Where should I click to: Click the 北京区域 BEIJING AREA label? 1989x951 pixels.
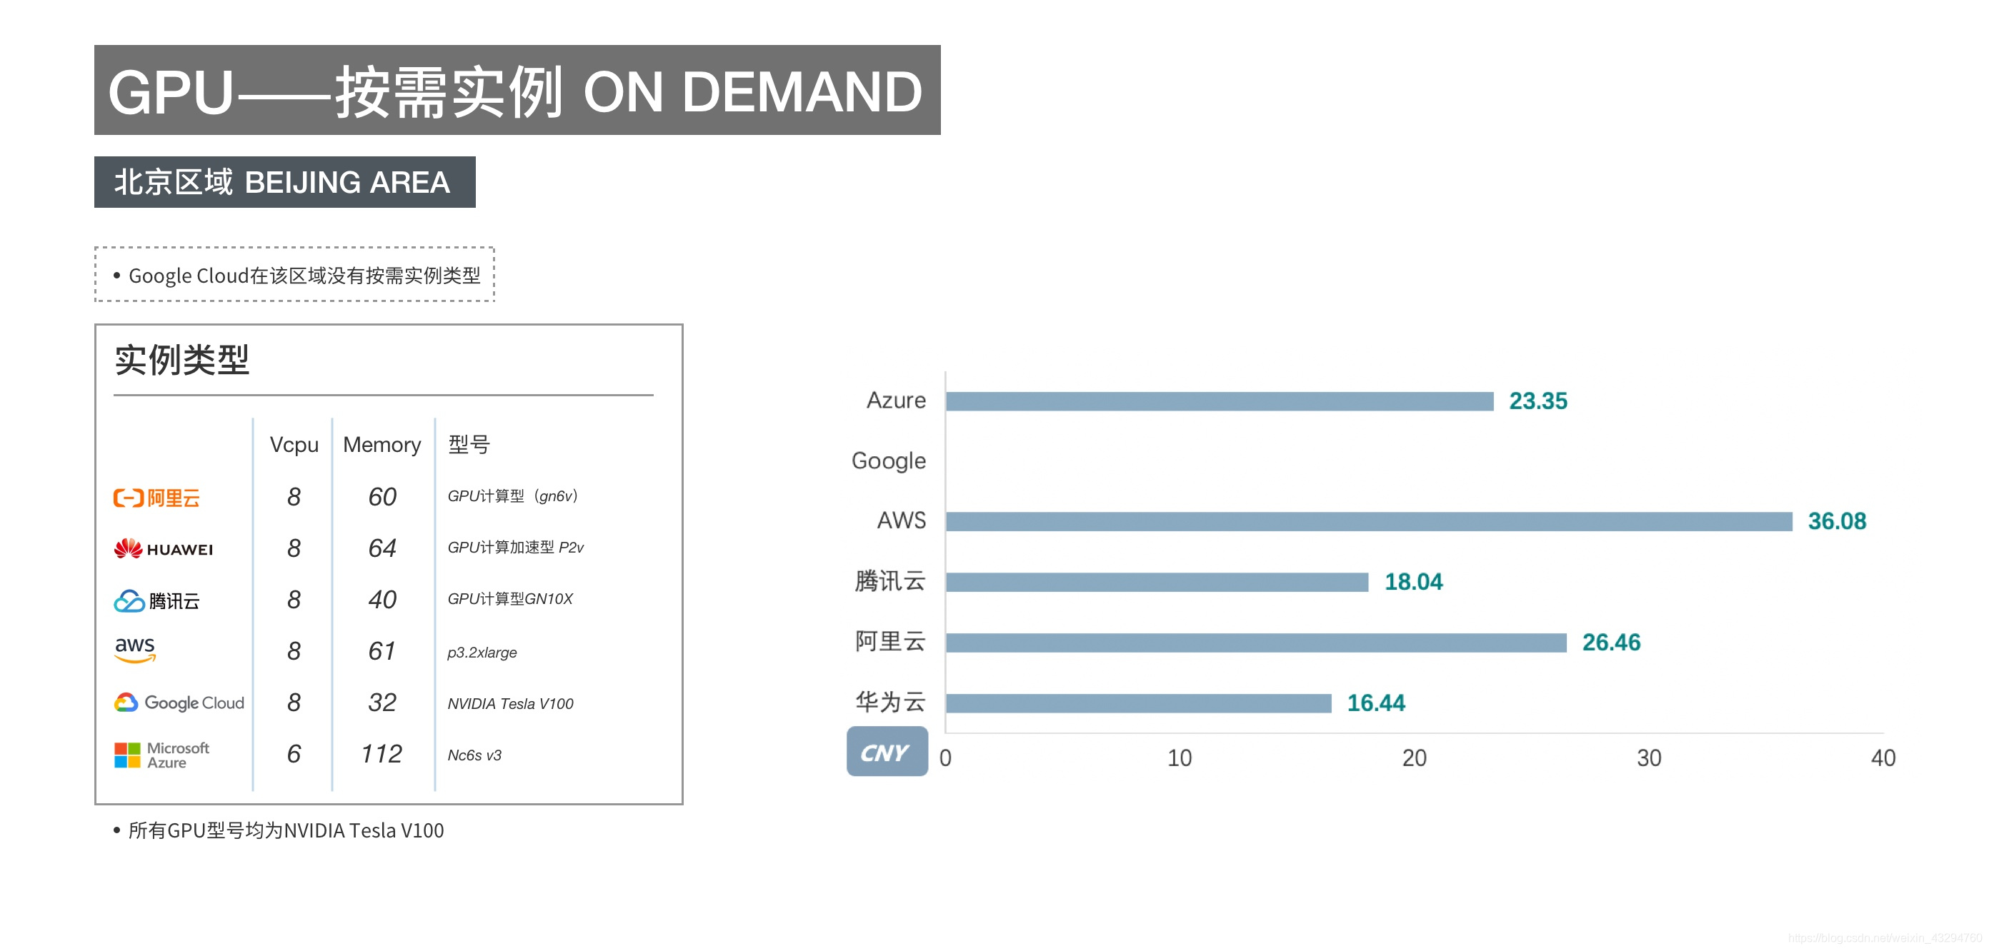[x=284, y=182]
